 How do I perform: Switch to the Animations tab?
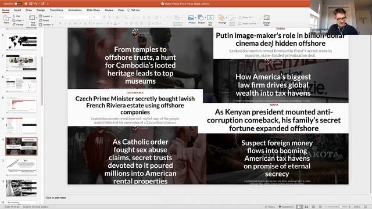(75, 10)
